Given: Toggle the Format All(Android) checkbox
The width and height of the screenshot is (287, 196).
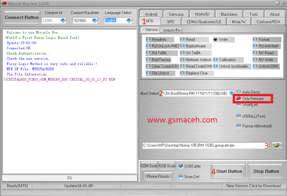Looking at the screenshot, I should [x=239, y=126].
